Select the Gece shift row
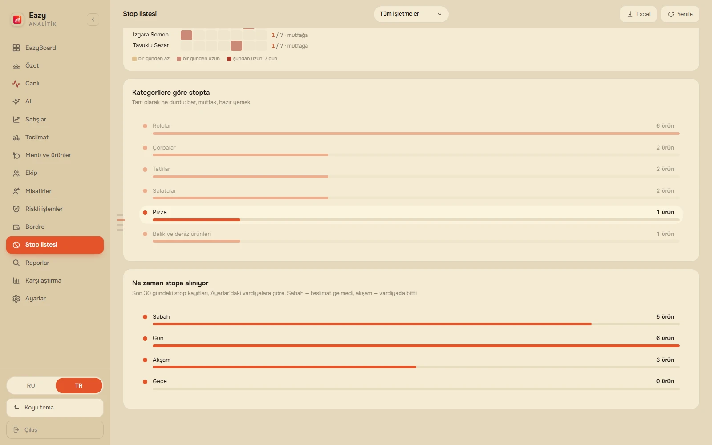The height and width of the screenshot is (445, 712). pos(411,384)
